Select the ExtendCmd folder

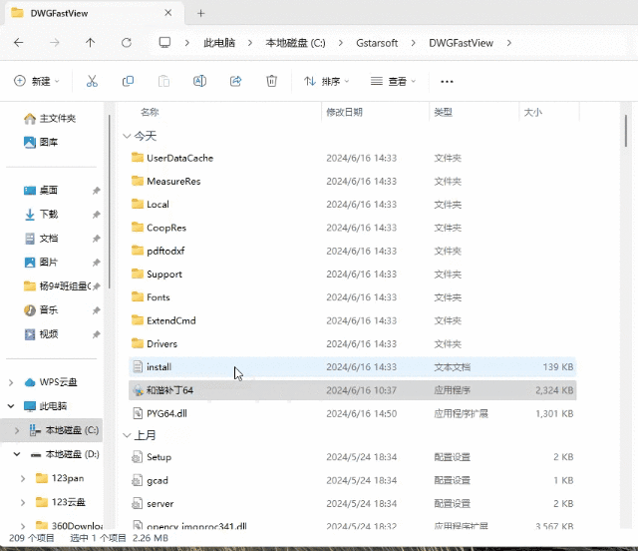tap(352, 320)
